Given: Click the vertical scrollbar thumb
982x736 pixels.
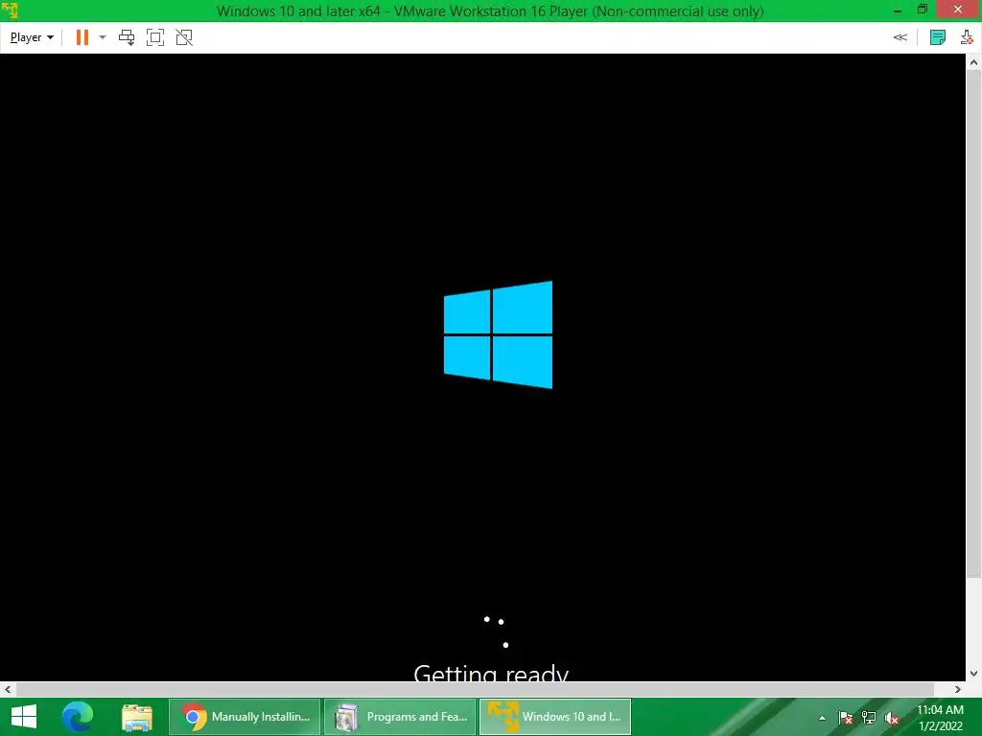Looking at the screenshot, I should pyautogui.click(x=974, y=324).
